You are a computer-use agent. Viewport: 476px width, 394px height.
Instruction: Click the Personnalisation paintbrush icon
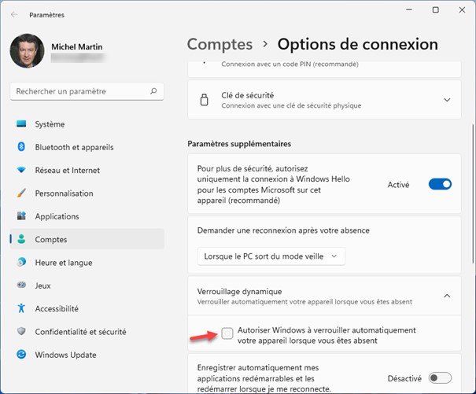(21, 193)
